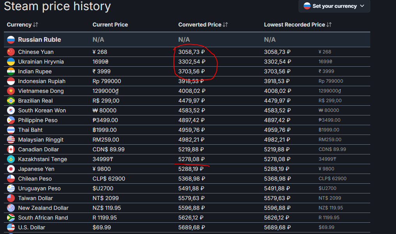Select the Indonesian Rupiah currency name
396x234 pixels.
click(x=42, y=81)
